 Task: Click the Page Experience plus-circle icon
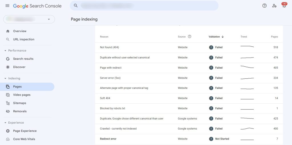point(8,131)
